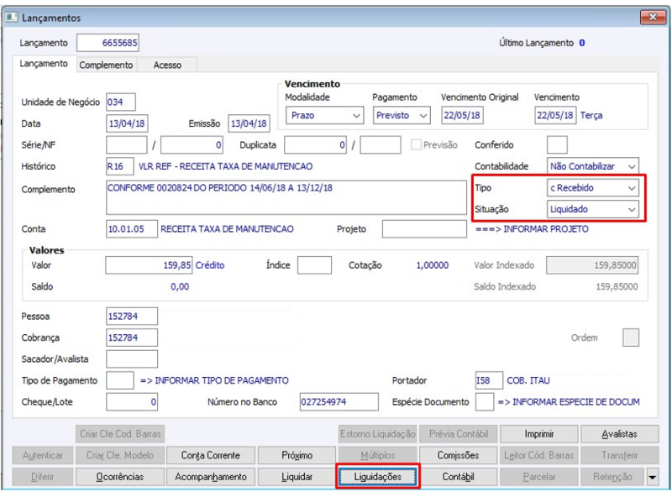Screen dimensions: 672x492
Task: Click the Cheque/Lote field
Action: click(x=132, y=401)
